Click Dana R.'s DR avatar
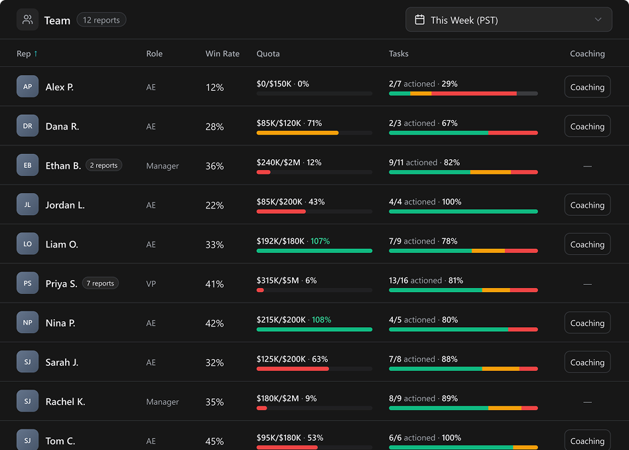This screenshot has width=629, height=450. (27, 126)
